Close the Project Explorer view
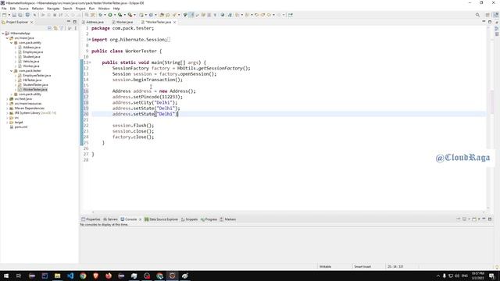Image resolution: width=500 pixels, height=281 pixels. (x=31, y=22)
